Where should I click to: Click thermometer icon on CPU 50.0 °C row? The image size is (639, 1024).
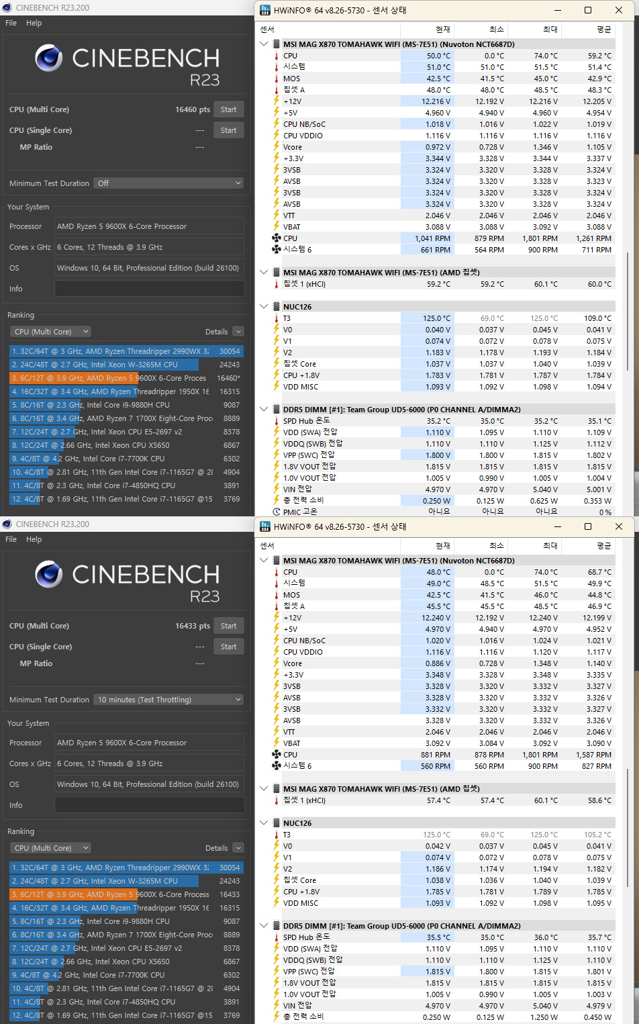[x=276, y=56]
